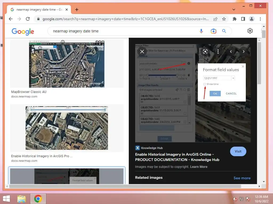The height and width of the screenshot is (204, 273).
Task: Click the Chrome taskbar icon
Action: 38,199
